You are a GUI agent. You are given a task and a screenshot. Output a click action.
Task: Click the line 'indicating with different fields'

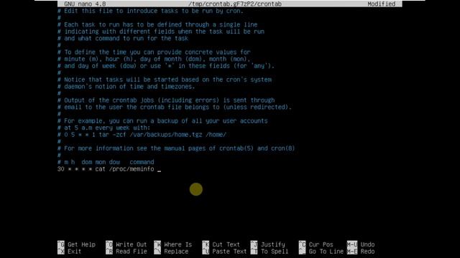point(161,32)
